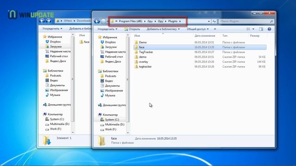Select Библиотеки in the front window sidebar
The height and width of the screenshot is (166, 296).
tap(111, 71)
